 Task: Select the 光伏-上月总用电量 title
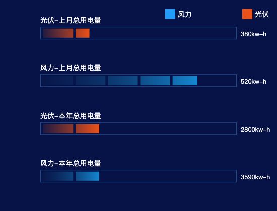coord(71,20)
